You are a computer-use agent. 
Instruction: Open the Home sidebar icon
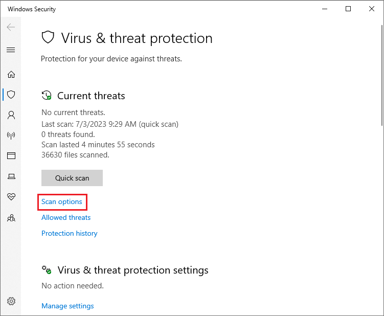pyautogui.click(x=11, y=74)
